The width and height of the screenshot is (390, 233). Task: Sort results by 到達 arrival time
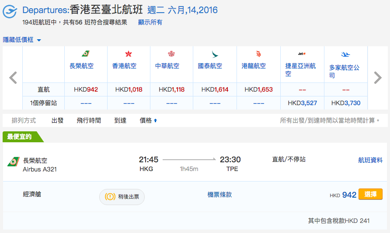pos(120,120)
